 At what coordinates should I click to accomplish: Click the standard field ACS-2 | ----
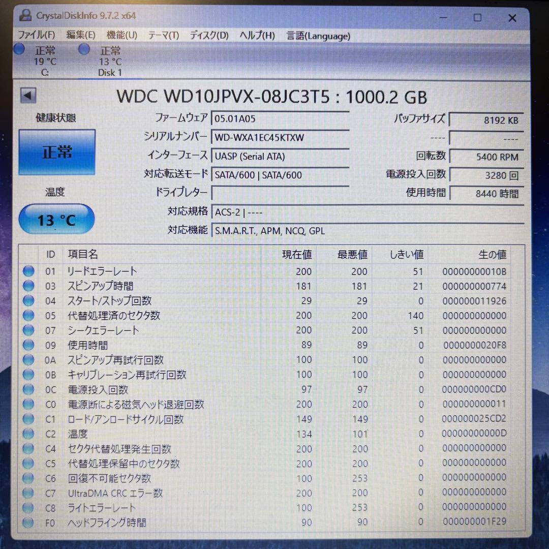(368, 212)
